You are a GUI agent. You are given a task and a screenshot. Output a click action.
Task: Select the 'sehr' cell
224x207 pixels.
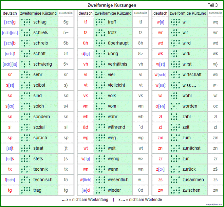(38, 75)
